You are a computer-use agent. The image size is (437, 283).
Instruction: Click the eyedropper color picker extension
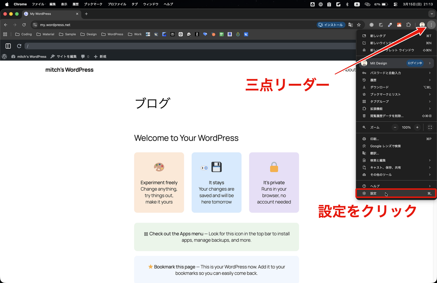point(390,25)
